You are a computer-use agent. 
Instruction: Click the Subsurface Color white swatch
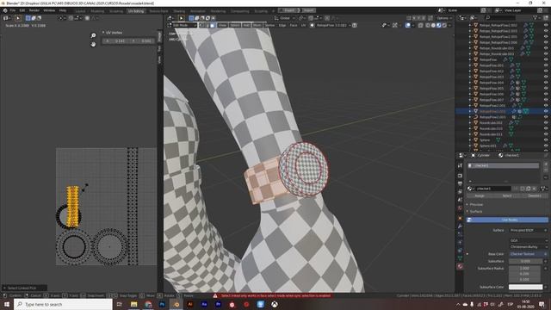coord(526,287)
